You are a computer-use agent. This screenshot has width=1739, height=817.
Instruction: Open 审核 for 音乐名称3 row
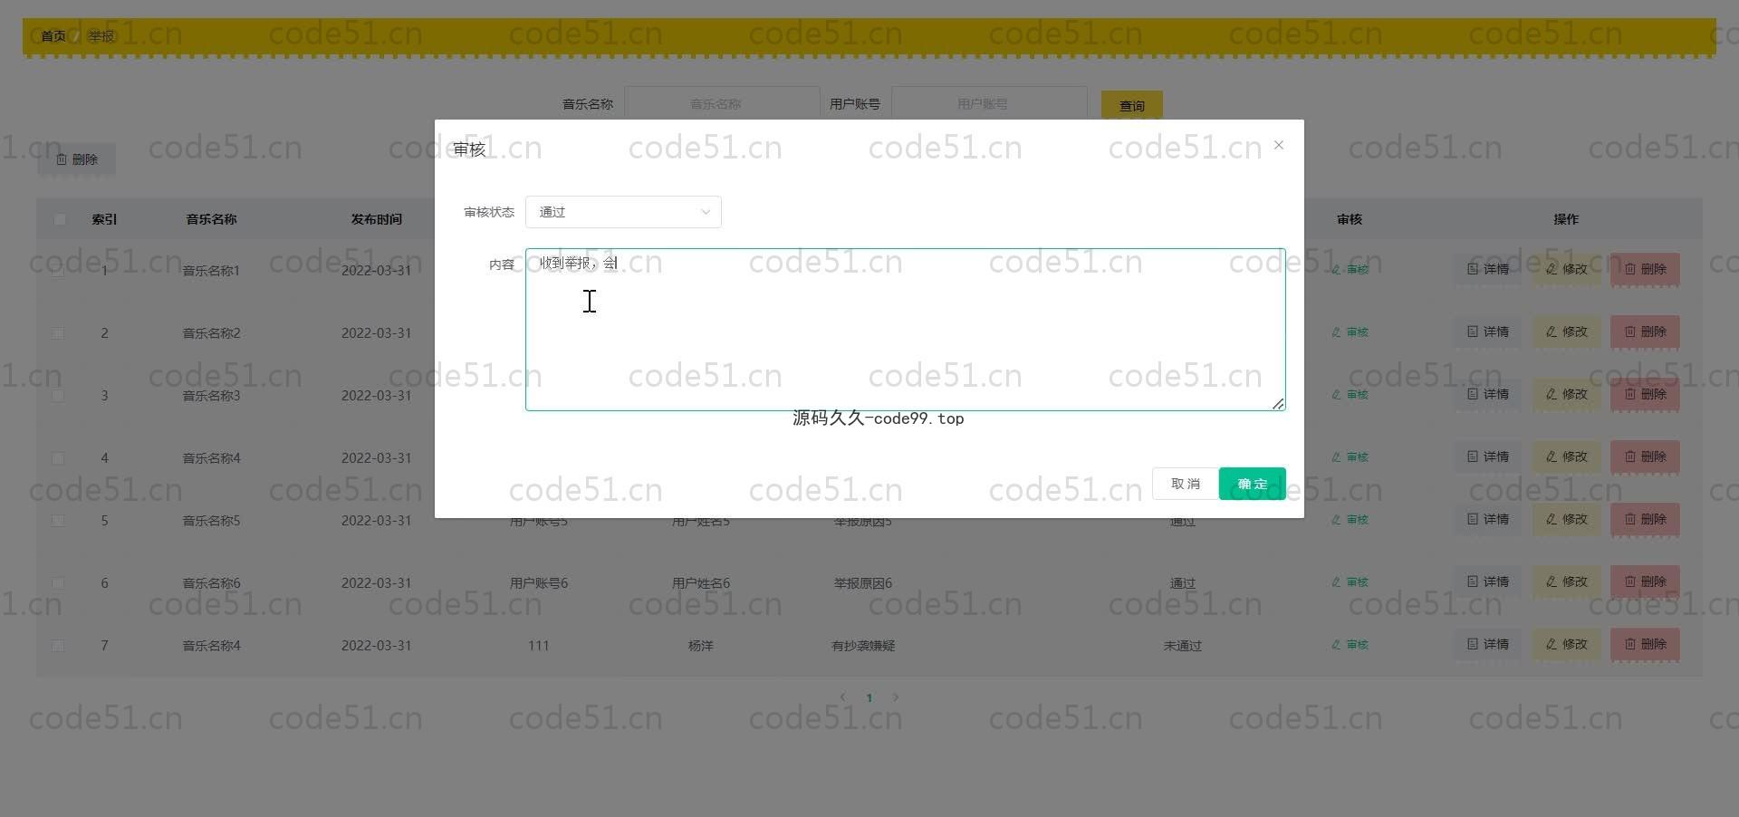point(1350,395)
